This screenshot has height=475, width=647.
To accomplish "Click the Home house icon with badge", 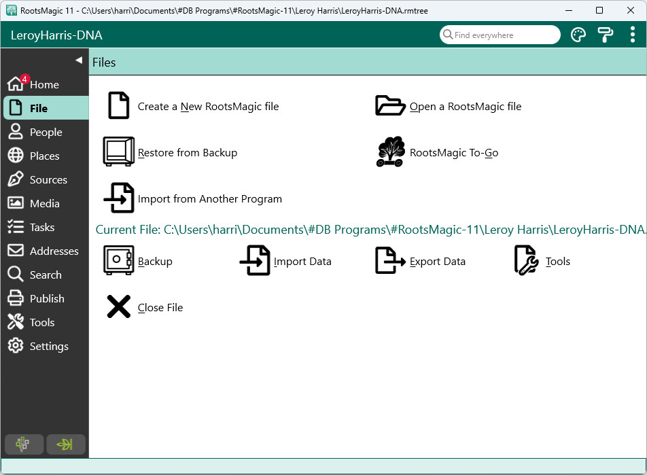I will pos(16,84).
